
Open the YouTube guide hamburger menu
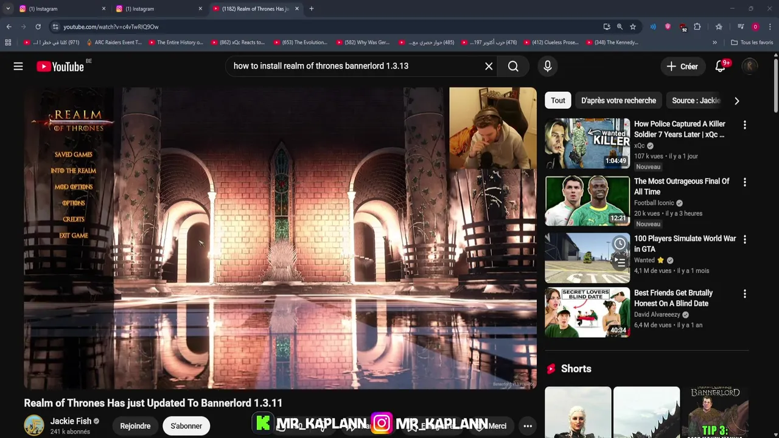pos(18,66)
